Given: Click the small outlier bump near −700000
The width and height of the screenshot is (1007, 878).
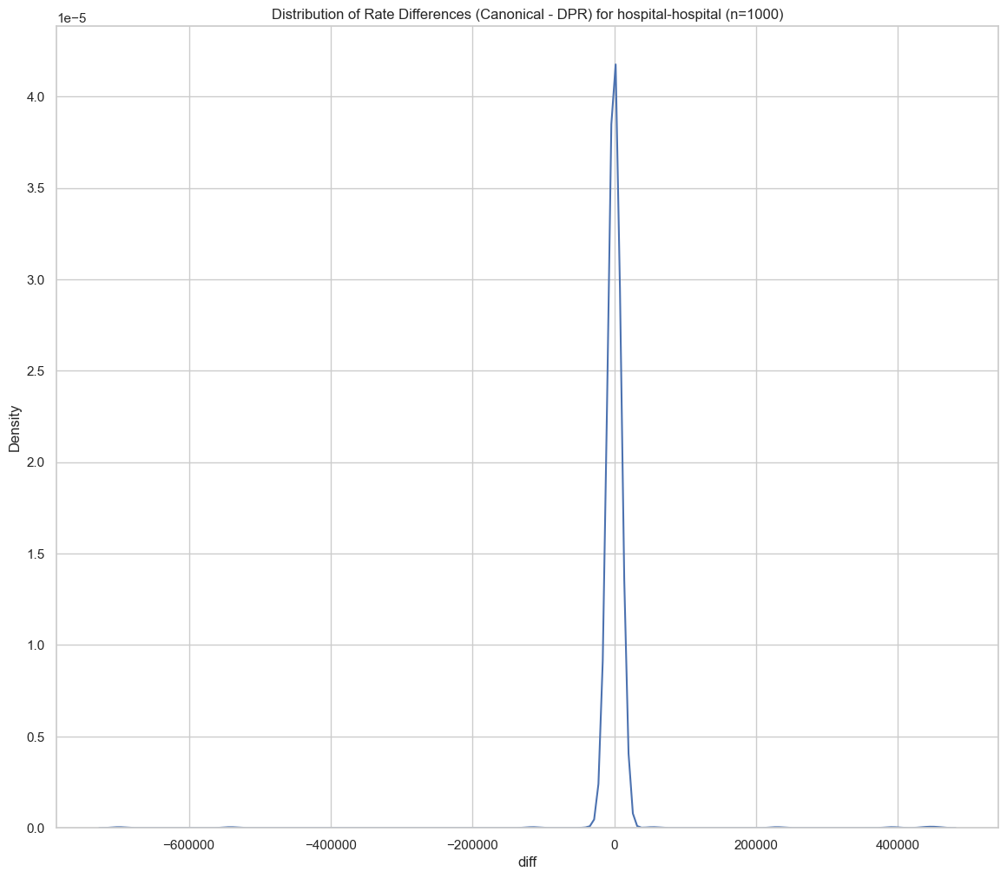Looking at the screenshot, I should 119,827.
